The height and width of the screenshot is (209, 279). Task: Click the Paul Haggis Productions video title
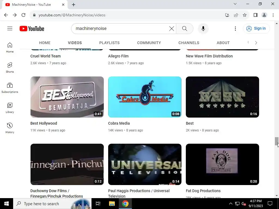click(139, 193)
